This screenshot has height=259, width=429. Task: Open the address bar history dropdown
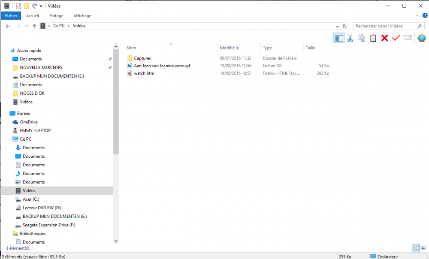point(337,26)
